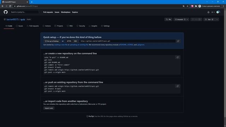Click the page vertical scrollbar

(225, 64)
